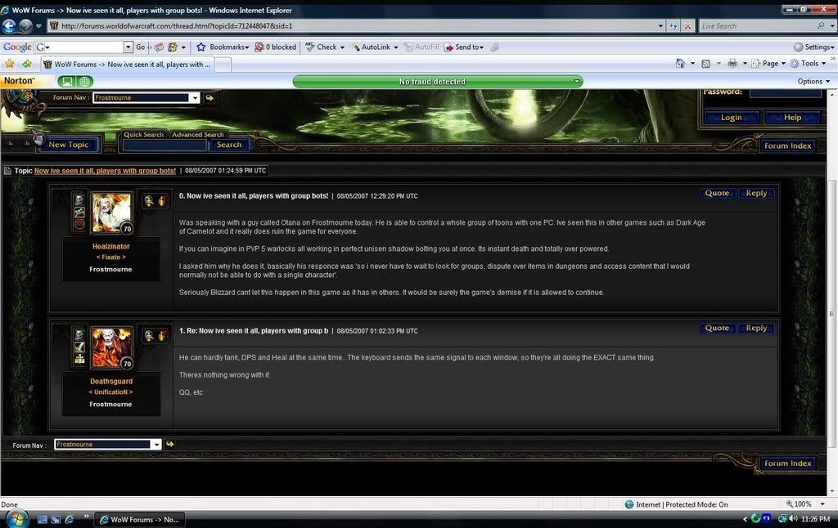Click the Print icon in command bar
This screenshot has height=528, width=838.
732,64
